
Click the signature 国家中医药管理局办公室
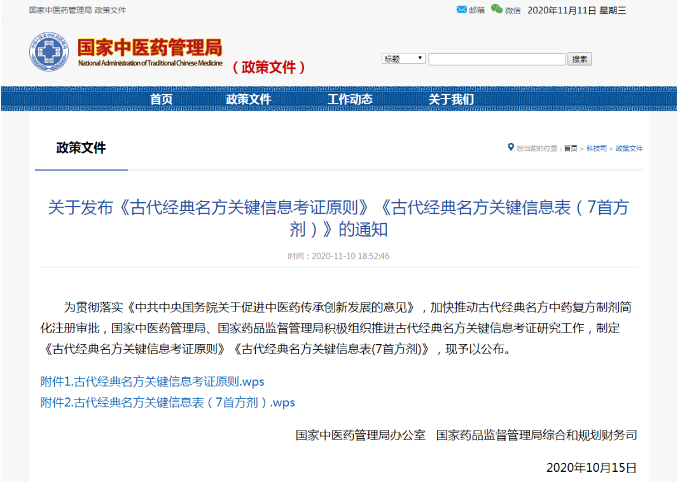click(x=360, y=435)
